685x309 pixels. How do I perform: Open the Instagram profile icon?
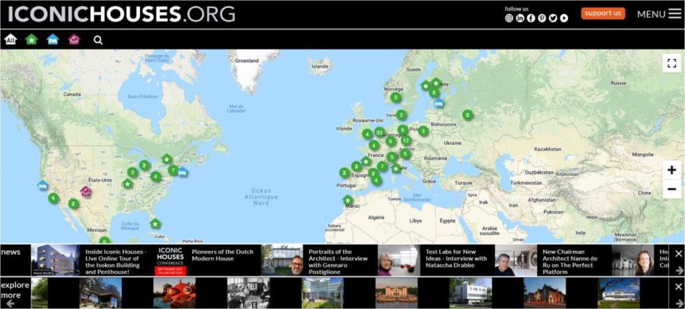coord(509,18)
